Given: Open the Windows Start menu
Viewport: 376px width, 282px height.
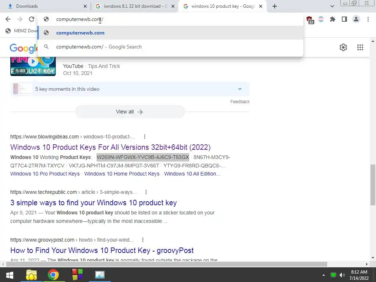Looking at the screenshot, I should pos(10,275).
